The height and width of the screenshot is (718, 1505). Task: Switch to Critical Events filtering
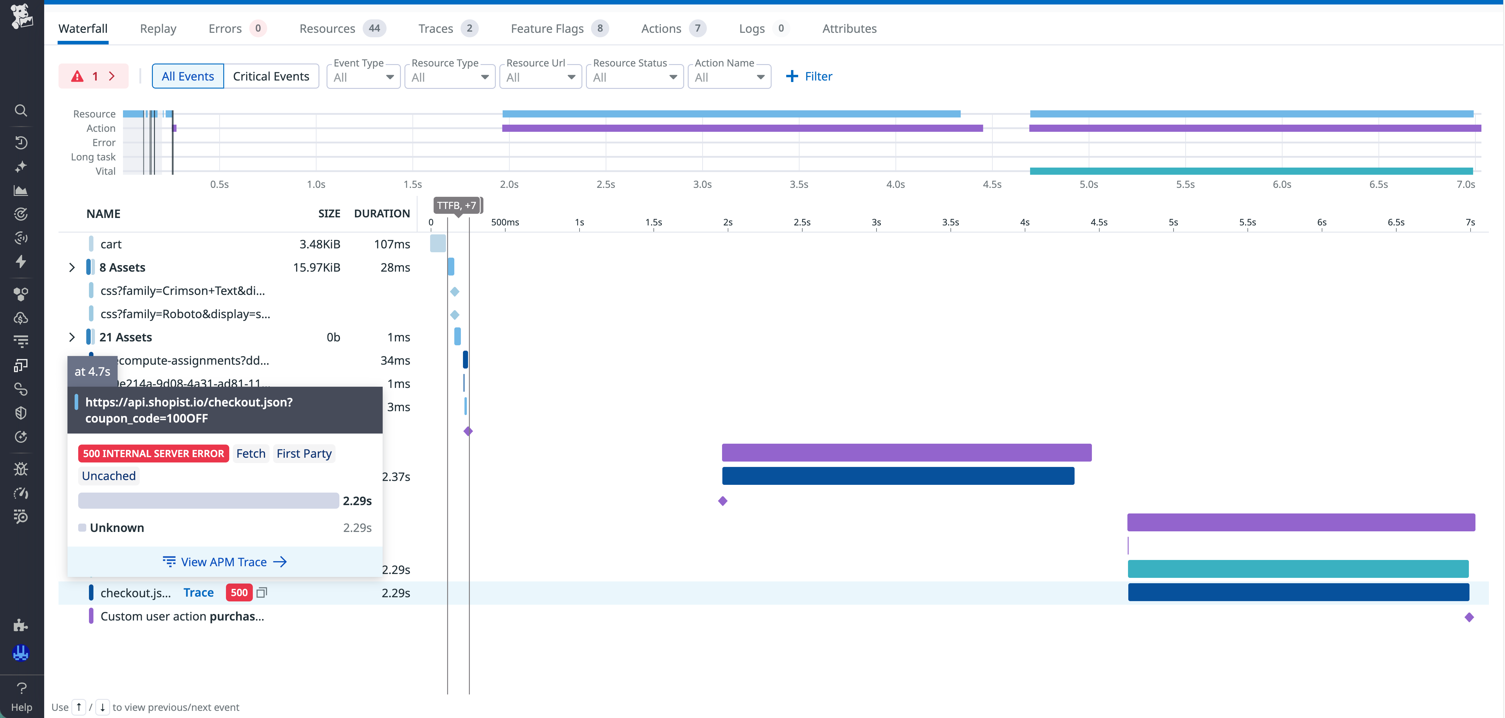(x=272, y=76)
